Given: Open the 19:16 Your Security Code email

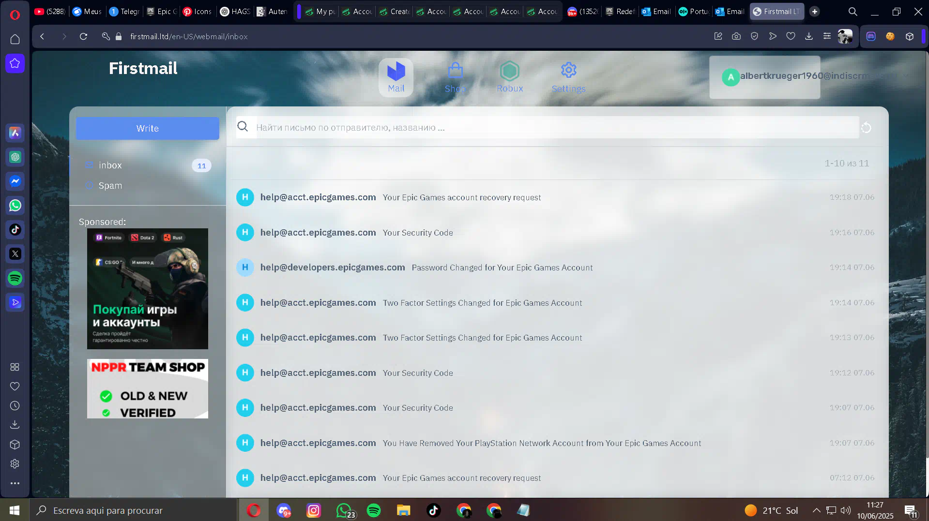Looking at the screenshot, I should [x=556, y=233].
